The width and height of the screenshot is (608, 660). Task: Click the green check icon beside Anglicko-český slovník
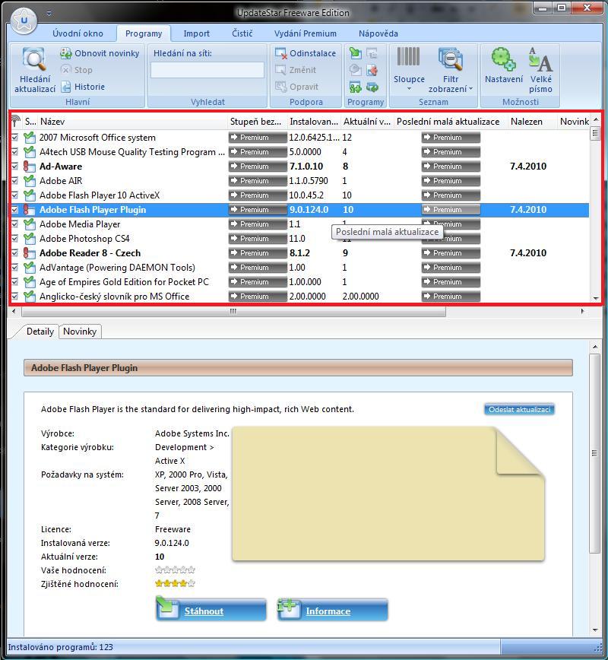(x=29, y=297)
